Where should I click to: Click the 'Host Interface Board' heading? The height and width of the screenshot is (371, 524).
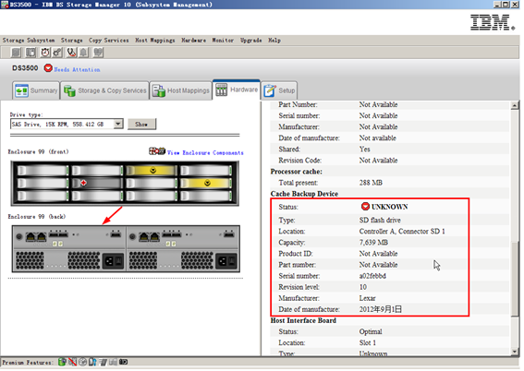pos(303,320)
